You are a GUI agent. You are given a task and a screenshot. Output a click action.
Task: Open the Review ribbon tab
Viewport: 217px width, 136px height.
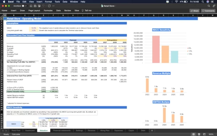(x=68, y=11)
